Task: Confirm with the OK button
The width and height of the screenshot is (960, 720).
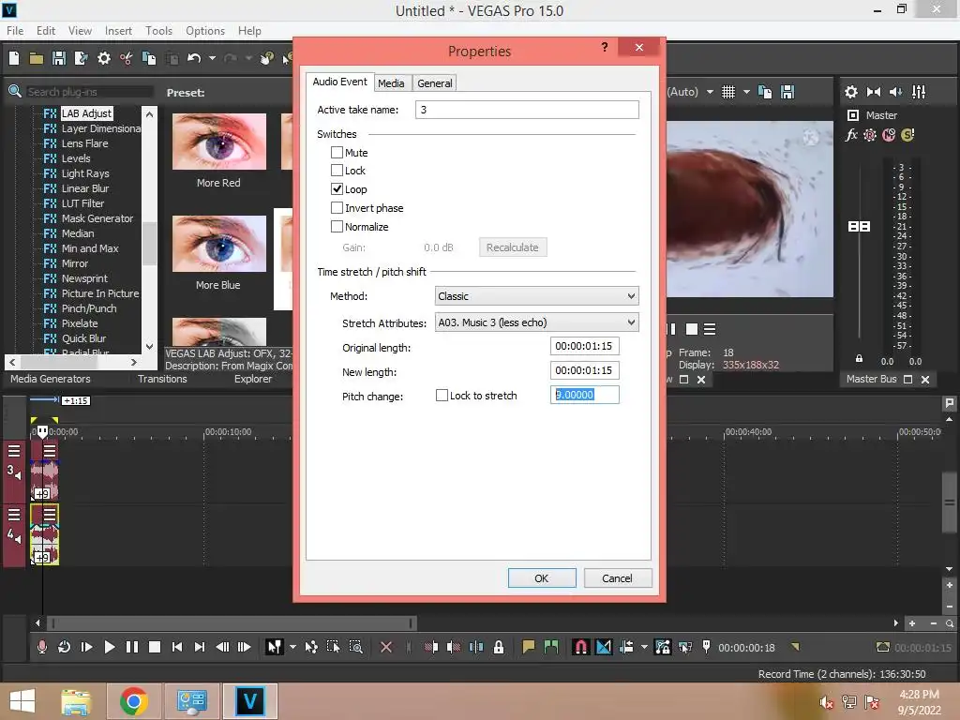Action: [542, 577]
